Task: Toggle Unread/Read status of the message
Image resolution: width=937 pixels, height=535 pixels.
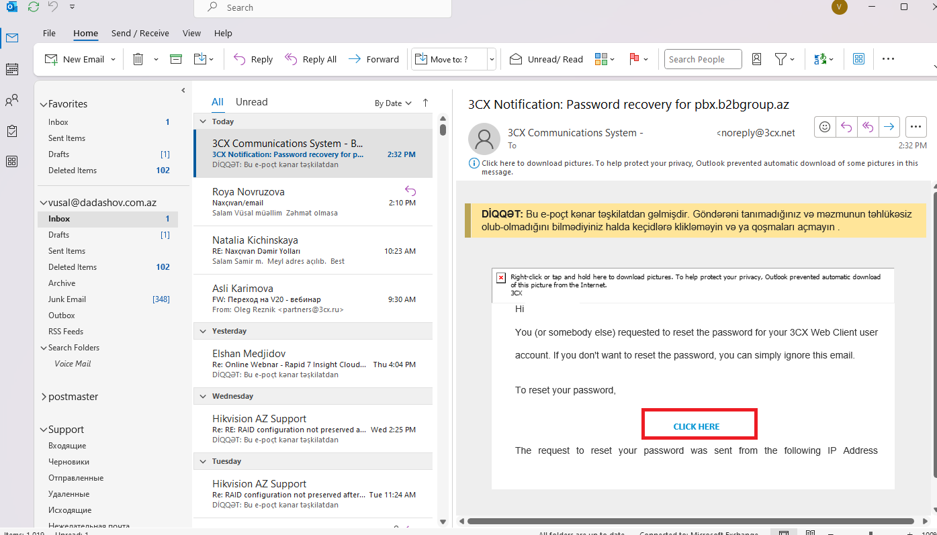Action: pos(546,59)
